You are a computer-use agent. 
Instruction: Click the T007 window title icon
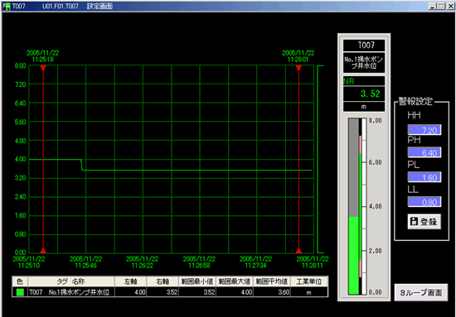click(7, 6)
